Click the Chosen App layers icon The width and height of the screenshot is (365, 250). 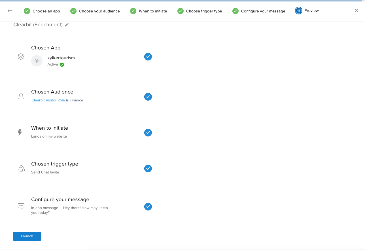[21, 56]
